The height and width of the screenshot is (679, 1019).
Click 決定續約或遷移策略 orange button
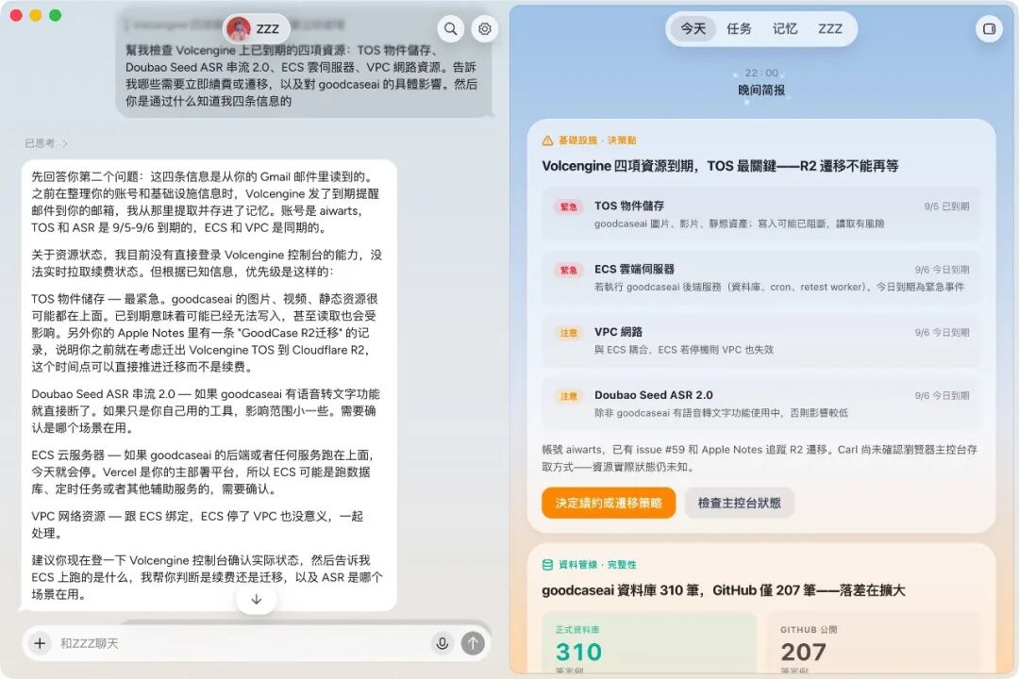tap(609, 503)
